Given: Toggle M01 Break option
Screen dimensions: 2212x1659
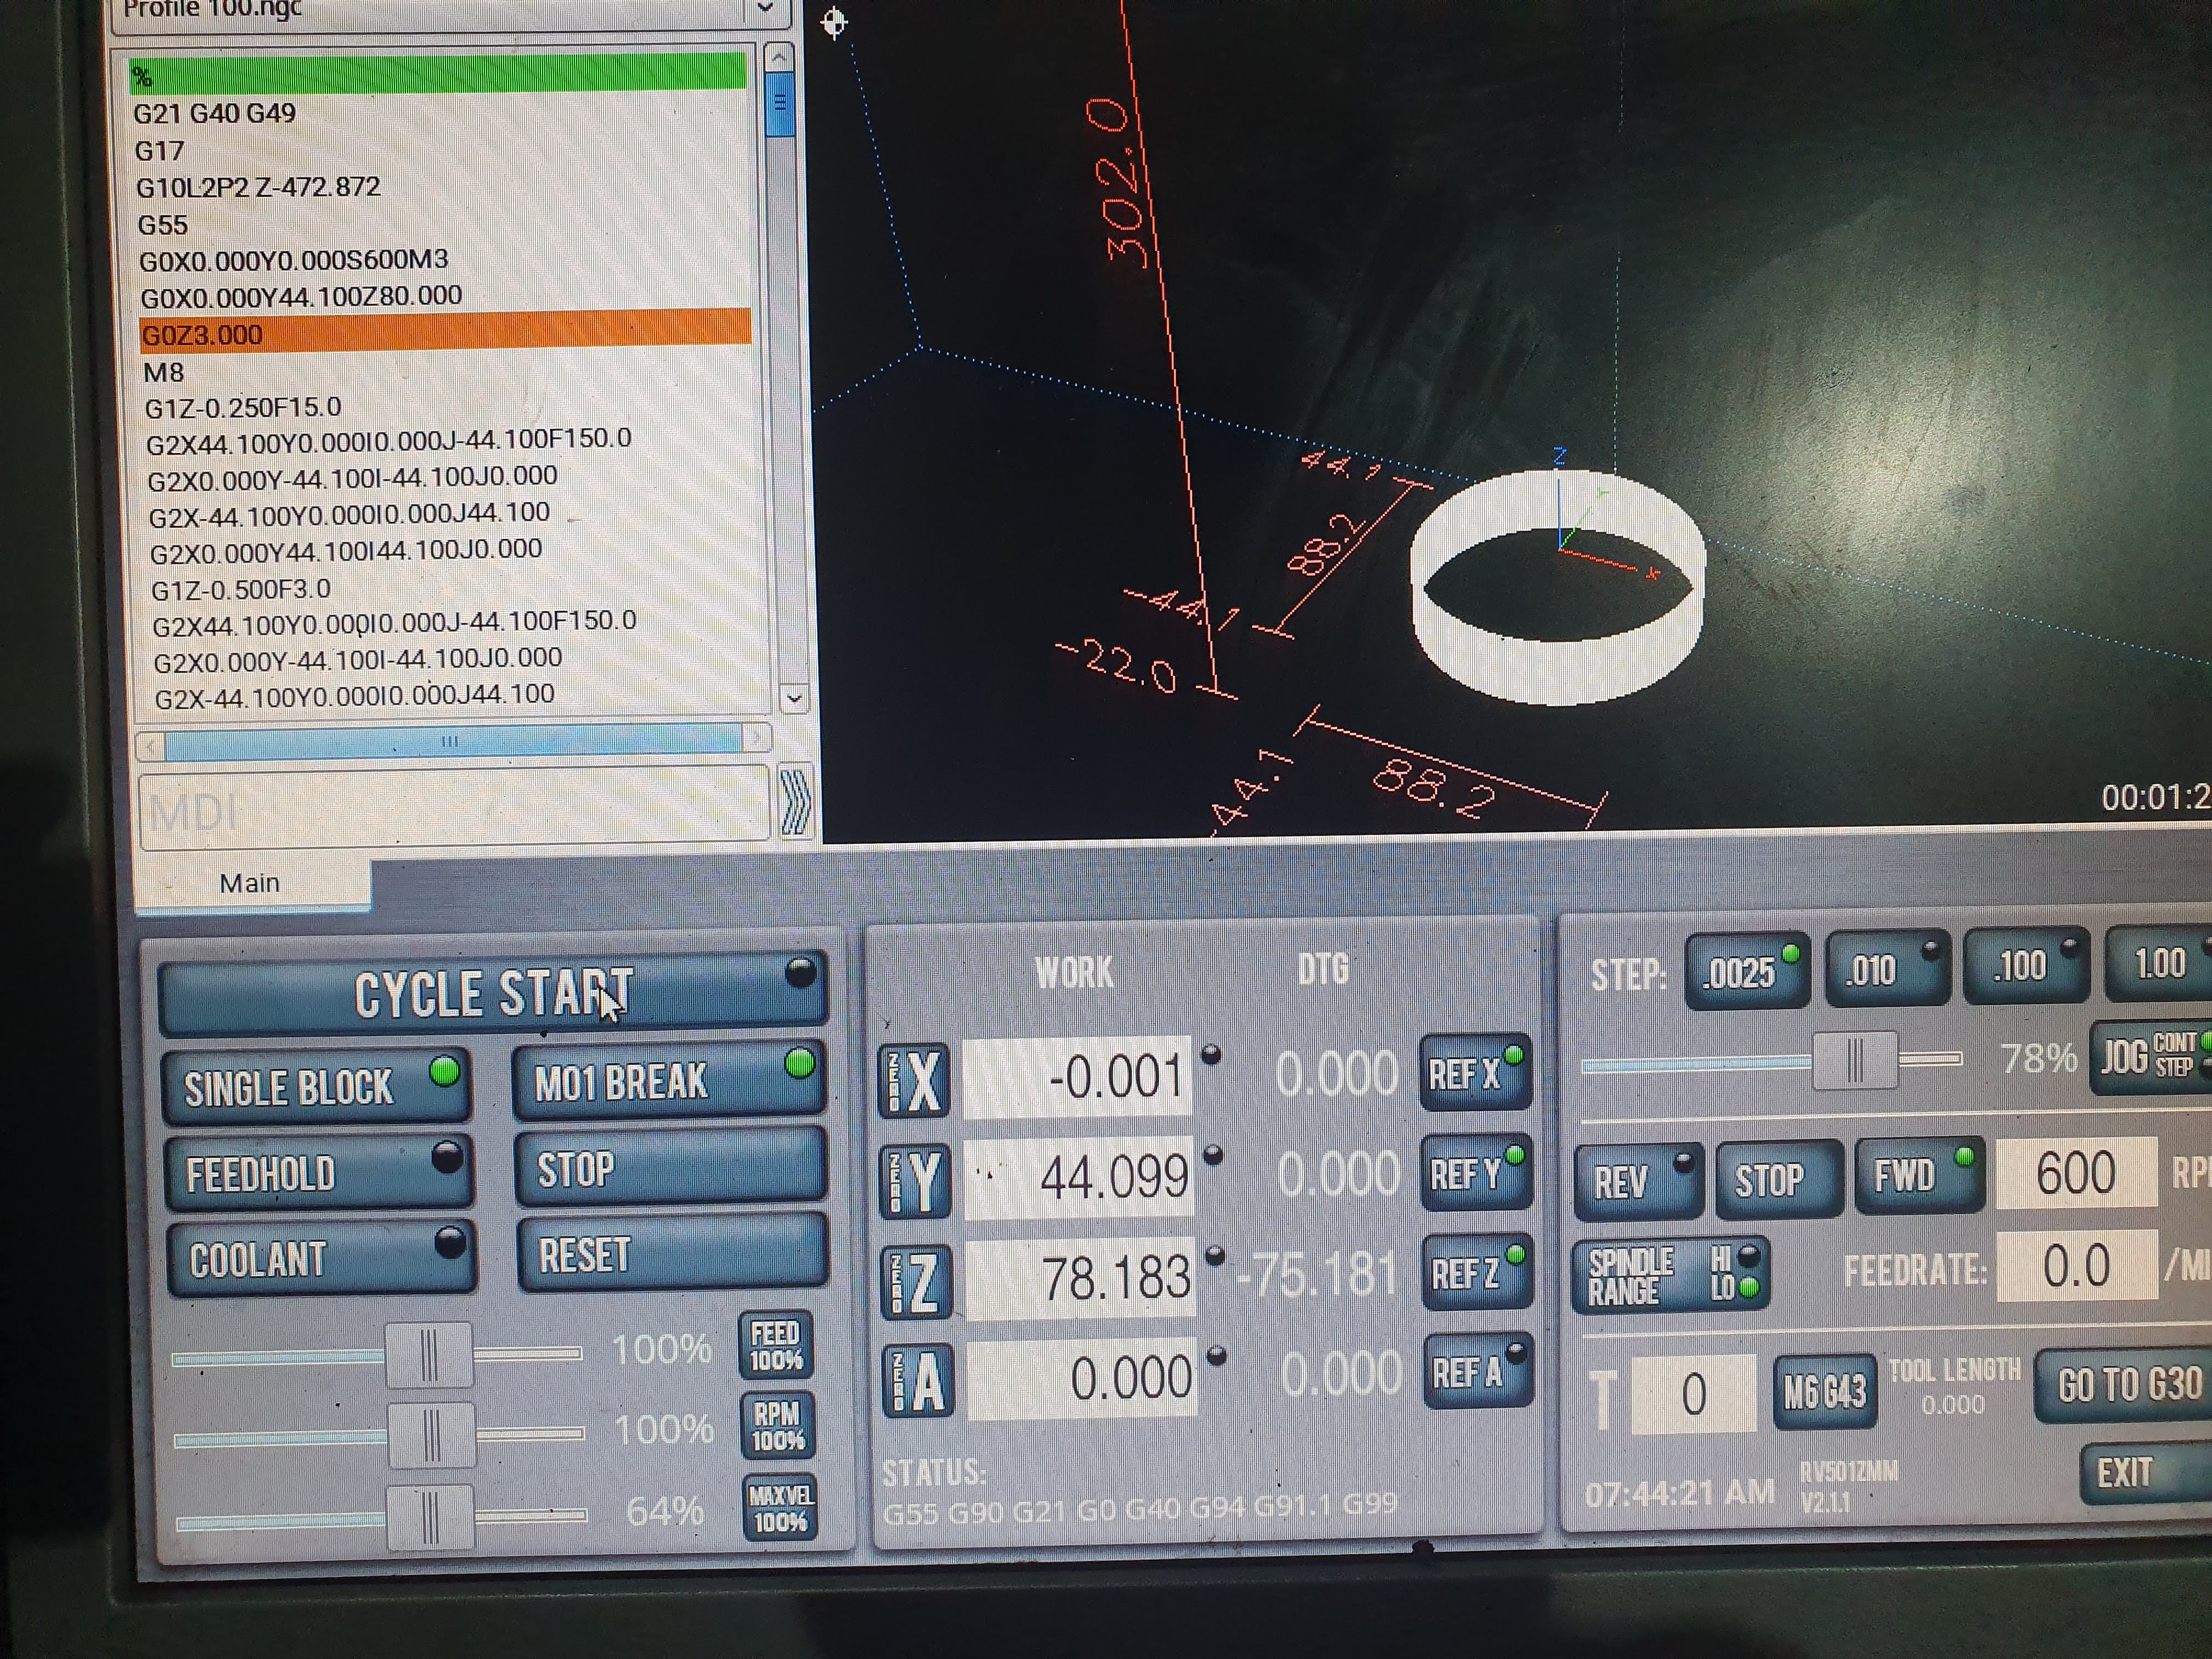Looking at the screenshot, I should (x=668, y=1081).
